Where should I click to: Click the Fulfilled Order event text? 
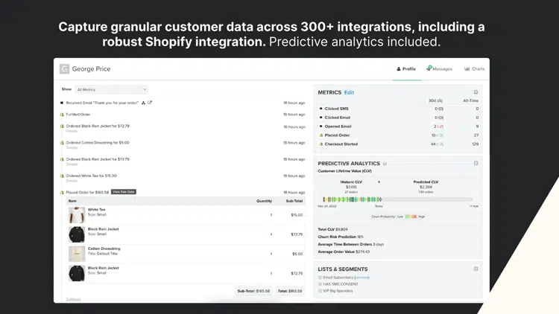coord(78,115)
